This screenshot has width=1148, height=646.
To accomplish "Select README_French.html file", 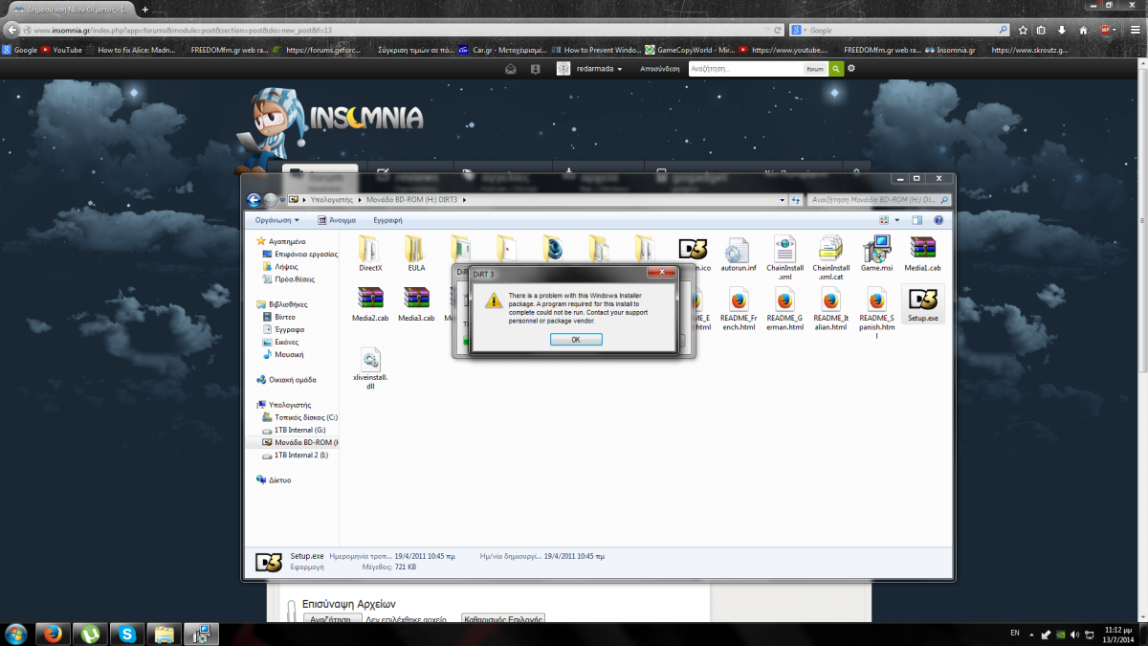I will 738,308.
